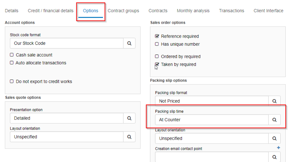Switch to Client Interface tab
293x162 pixels.
pos(268,11)
